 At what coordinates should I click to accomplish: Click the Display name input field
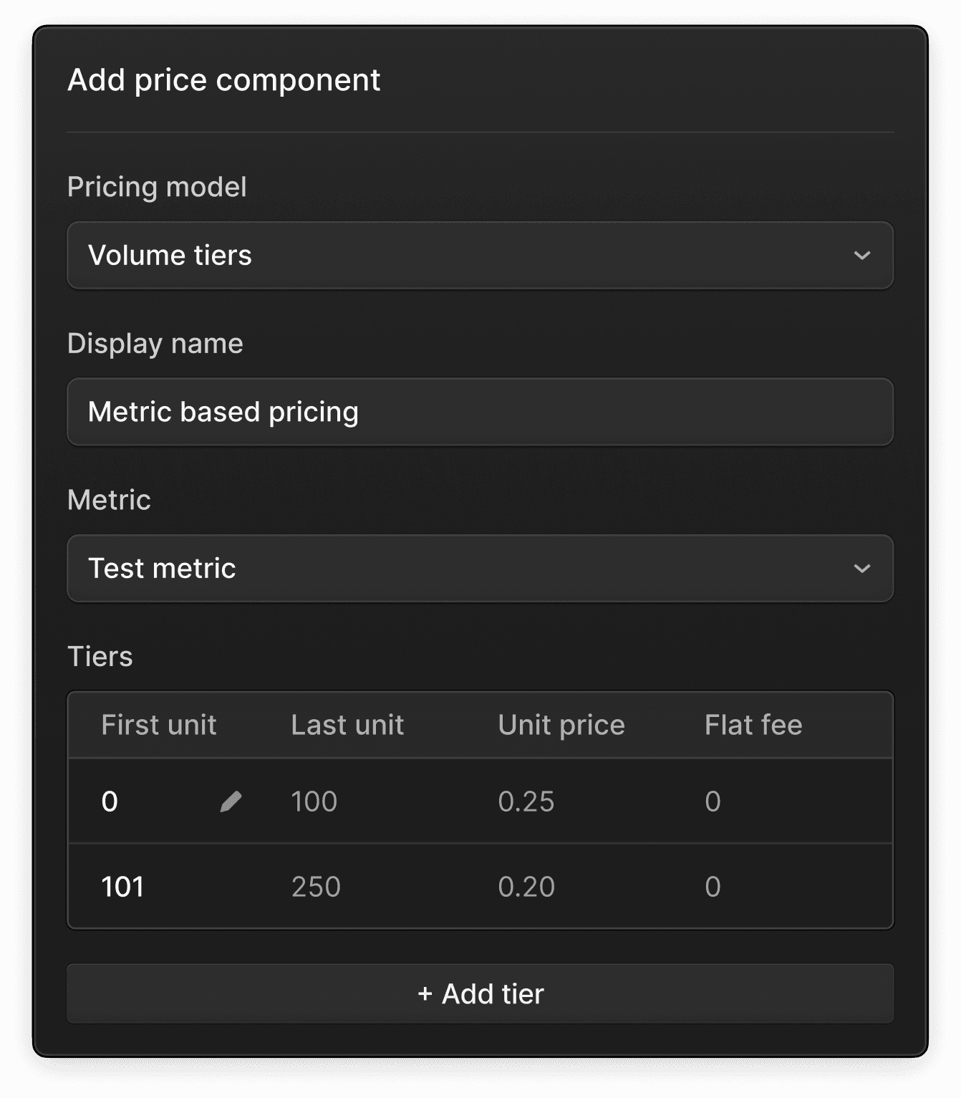tap(480, 412)
